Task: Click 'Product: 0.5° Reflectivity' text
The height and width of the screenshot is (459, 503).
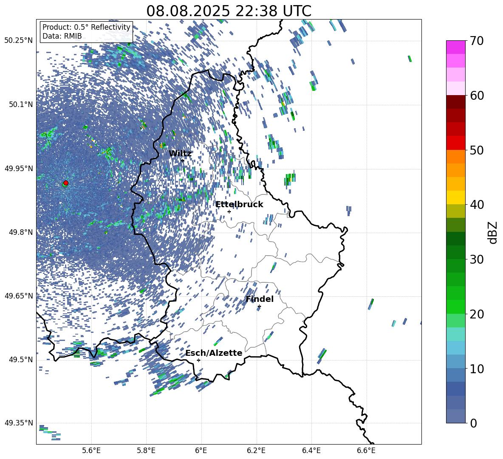Action: point(86,27)
